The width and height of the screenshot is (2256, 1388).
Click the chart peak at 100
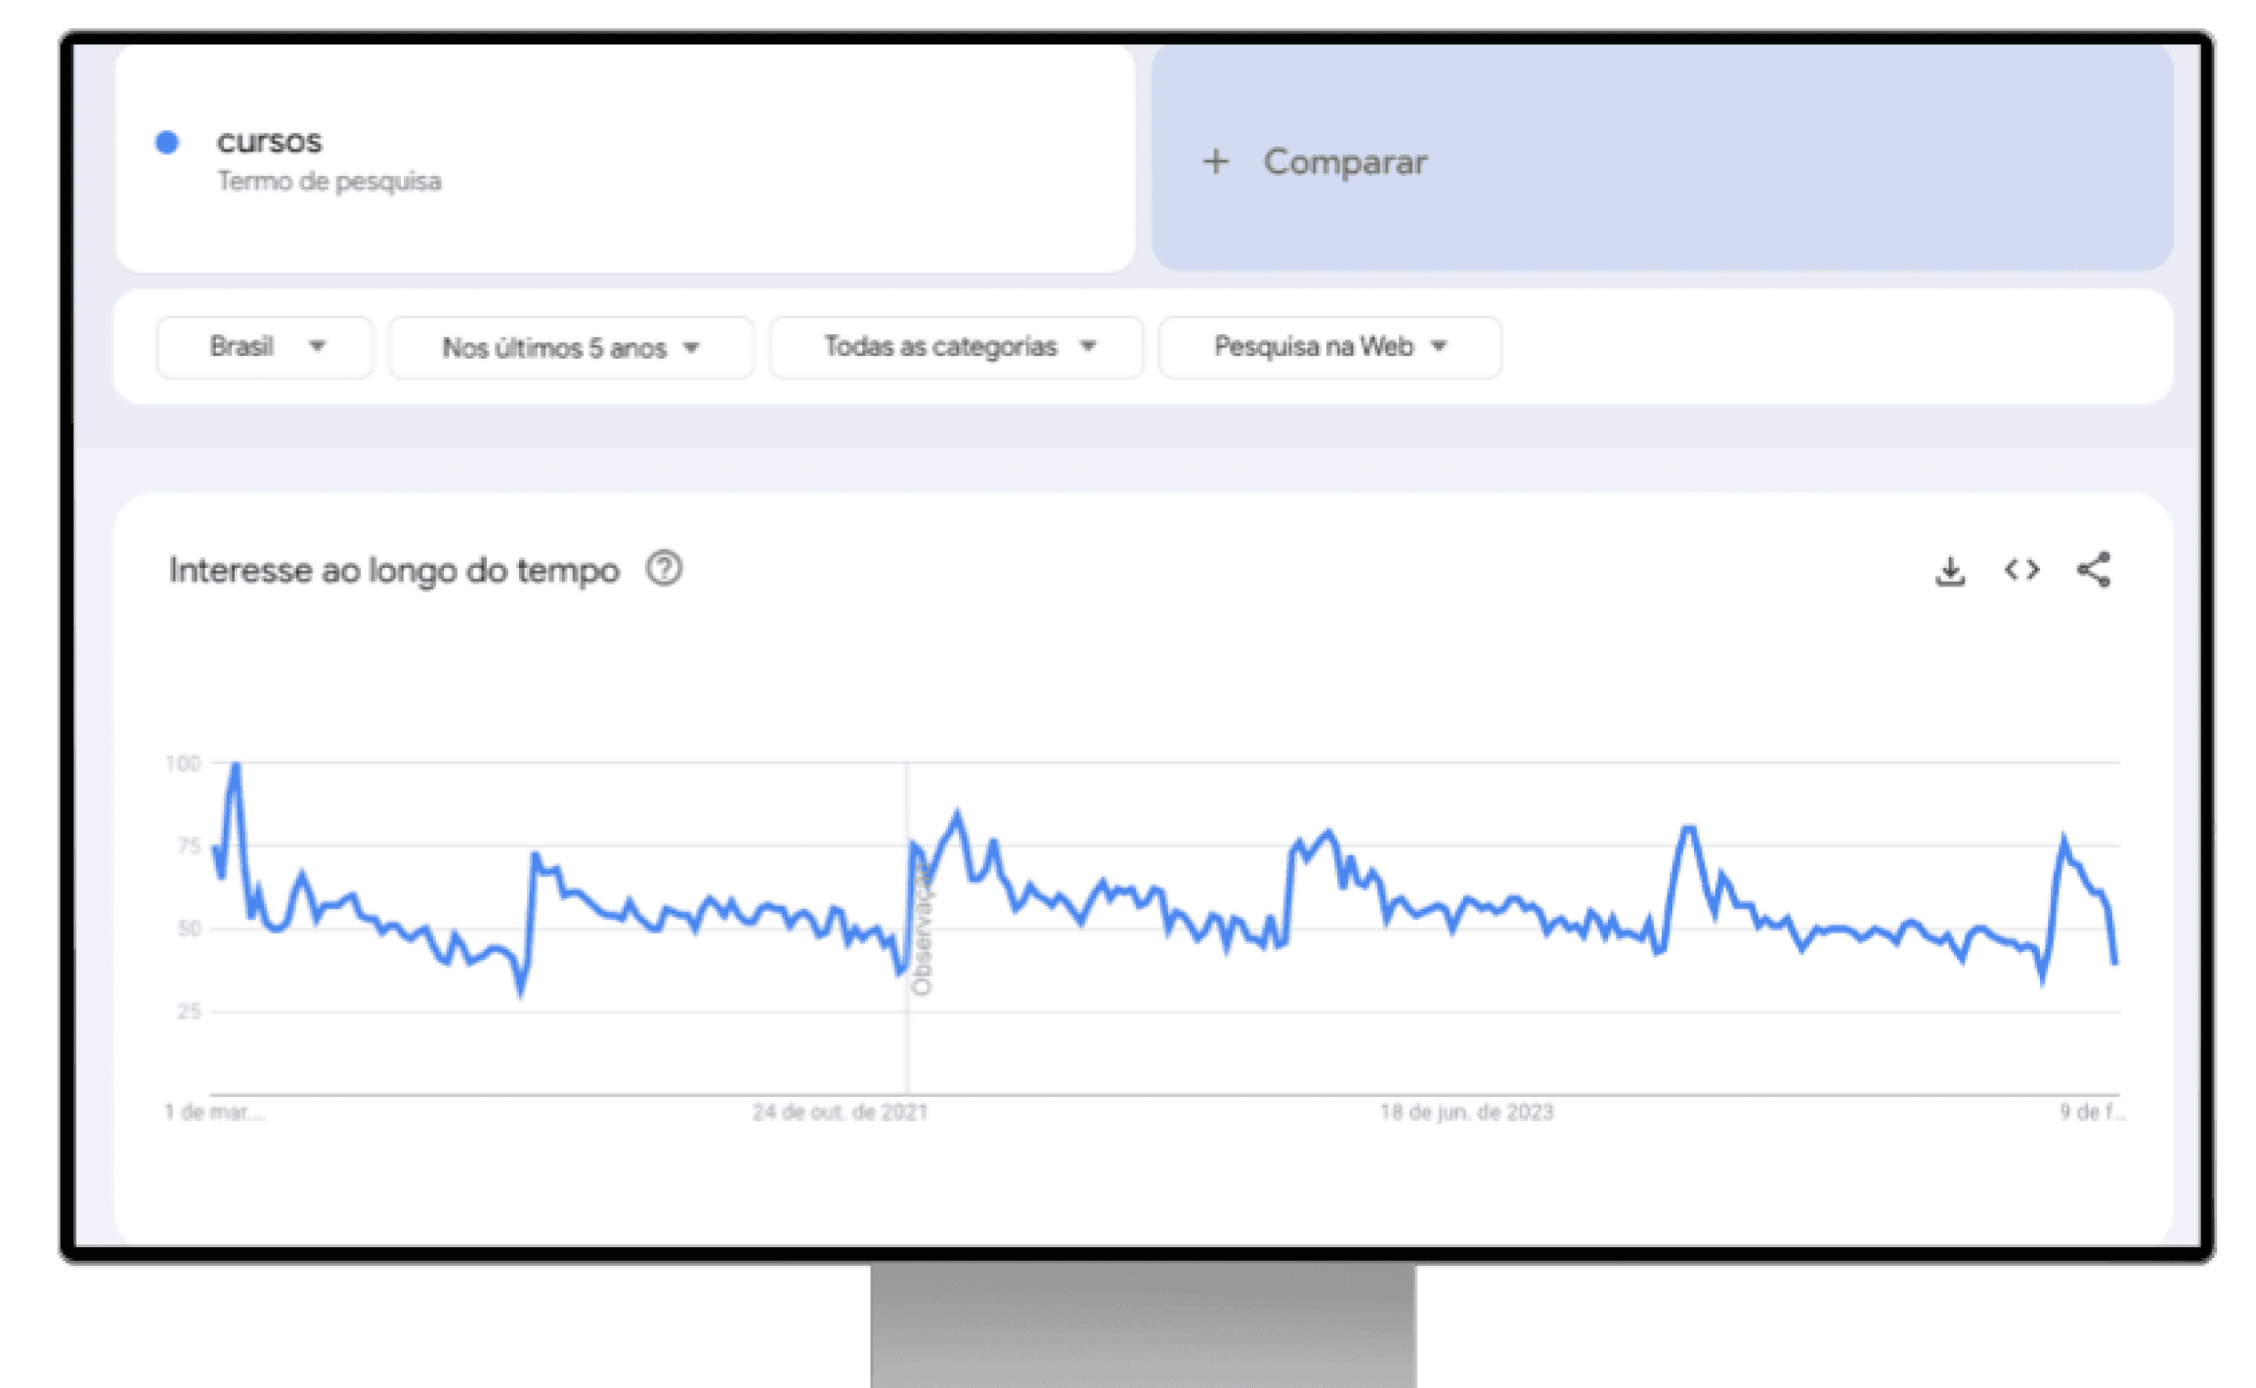coord(236,766)
